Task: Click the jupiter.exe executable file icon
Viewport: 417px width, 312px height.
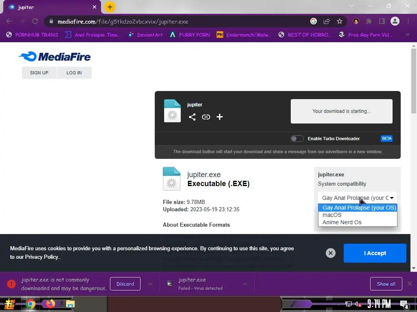Action: click(x=171, y=179)
